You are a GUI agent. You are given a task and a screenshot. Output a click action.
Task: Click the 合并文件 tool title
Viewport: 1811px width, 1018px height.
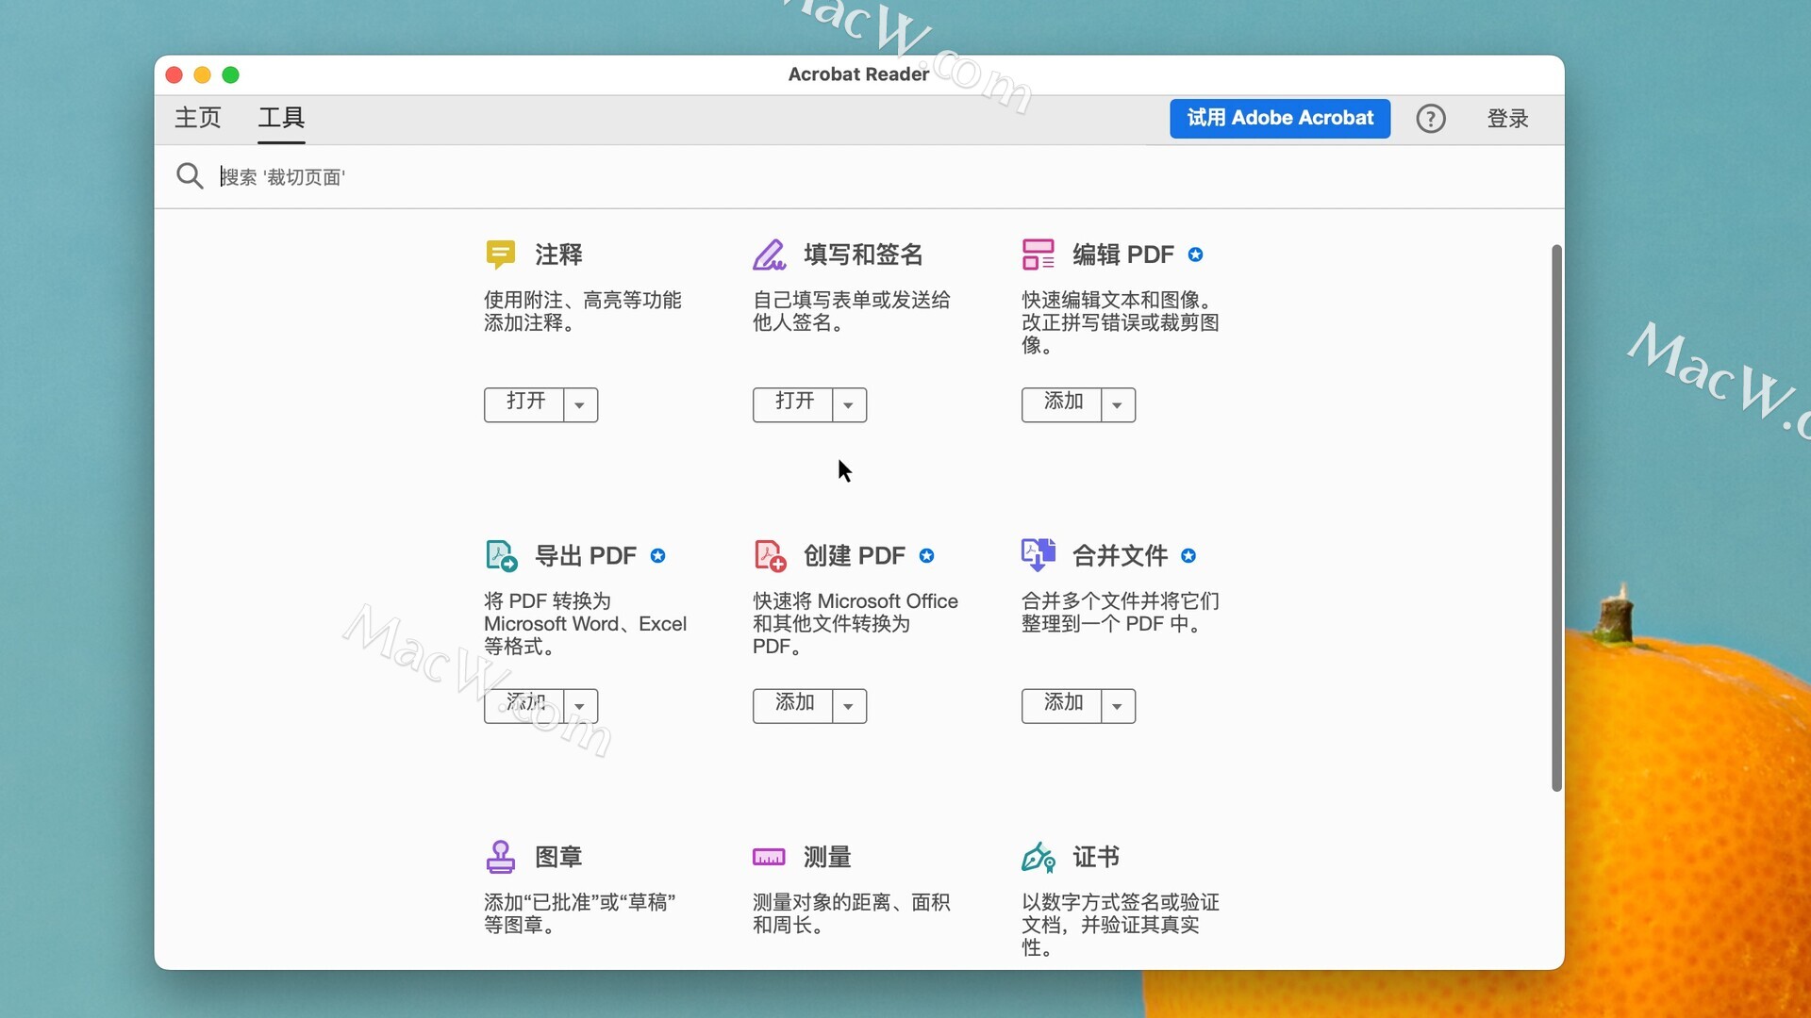[x=1121, y=556]
